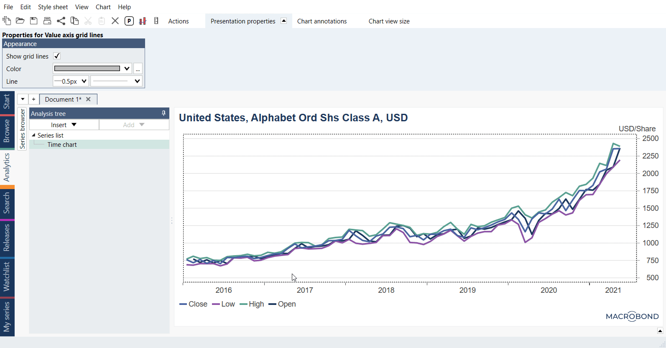
Task: Switch to Chart view size tab
Action: (x=389, y=21)
